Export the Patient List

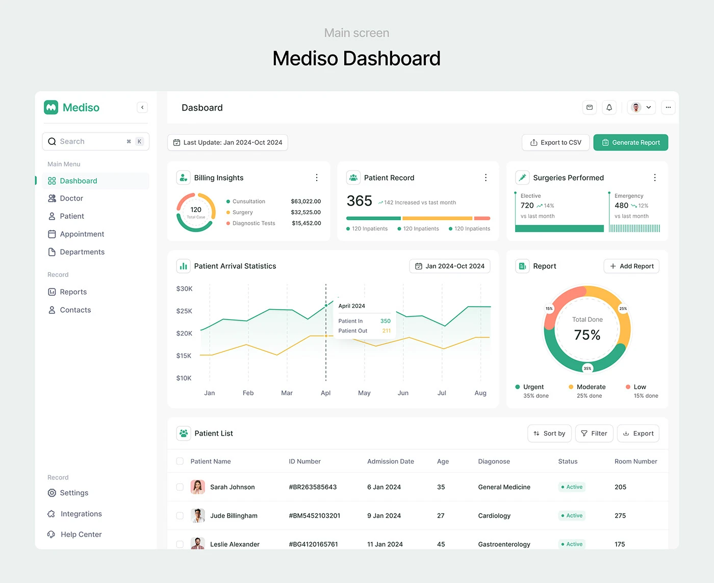(638, 434)
